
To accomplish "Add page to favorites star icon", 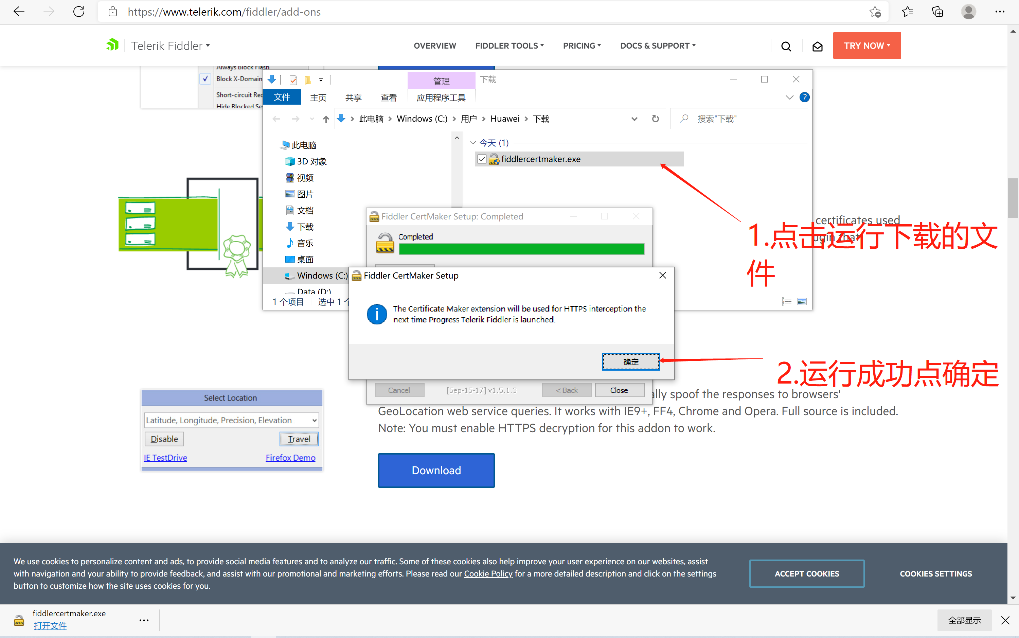I will 875,12.
